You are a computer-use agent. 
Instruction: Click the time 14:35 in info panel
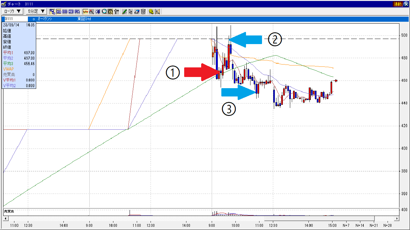click(30, 25)
